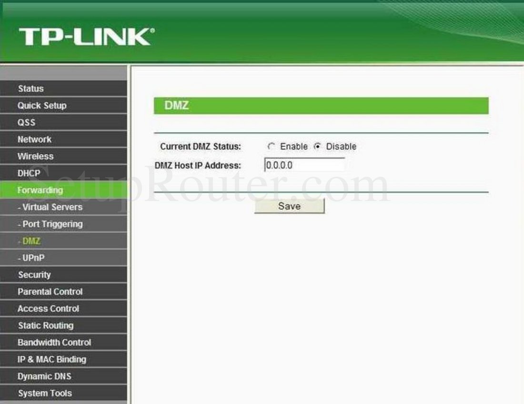Open the Bandwidth Control page

point(54,342)
